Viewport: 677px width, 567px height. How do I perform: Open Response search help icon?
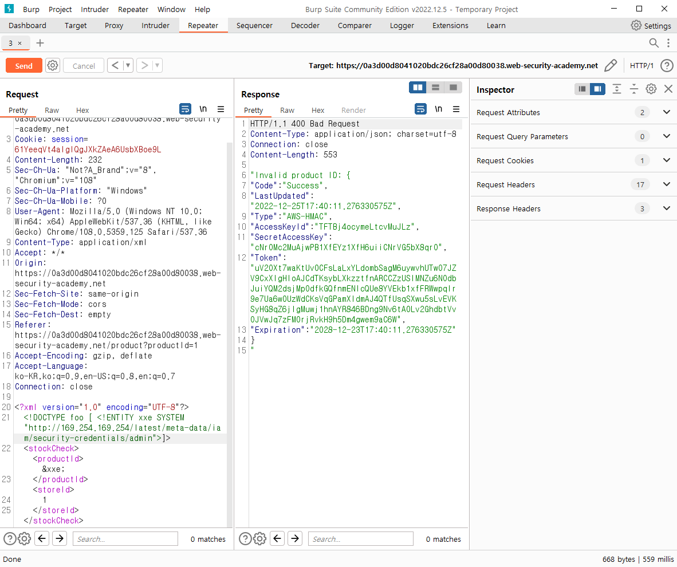click(x=245, y=538)
